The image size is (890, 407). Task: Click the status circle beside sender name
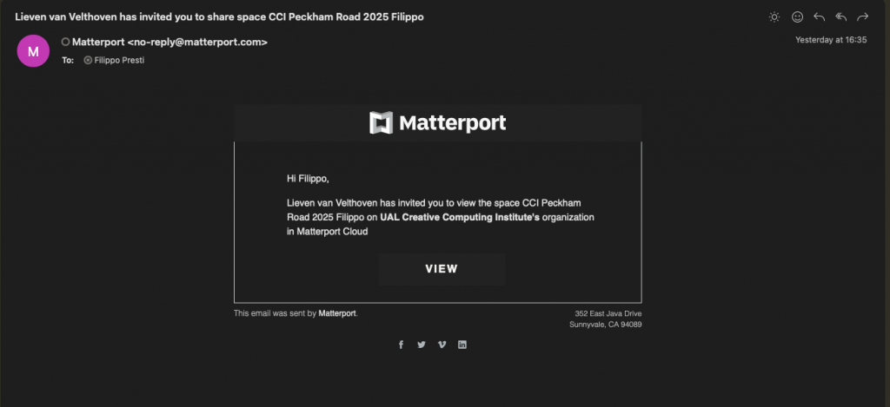point(66,42)
